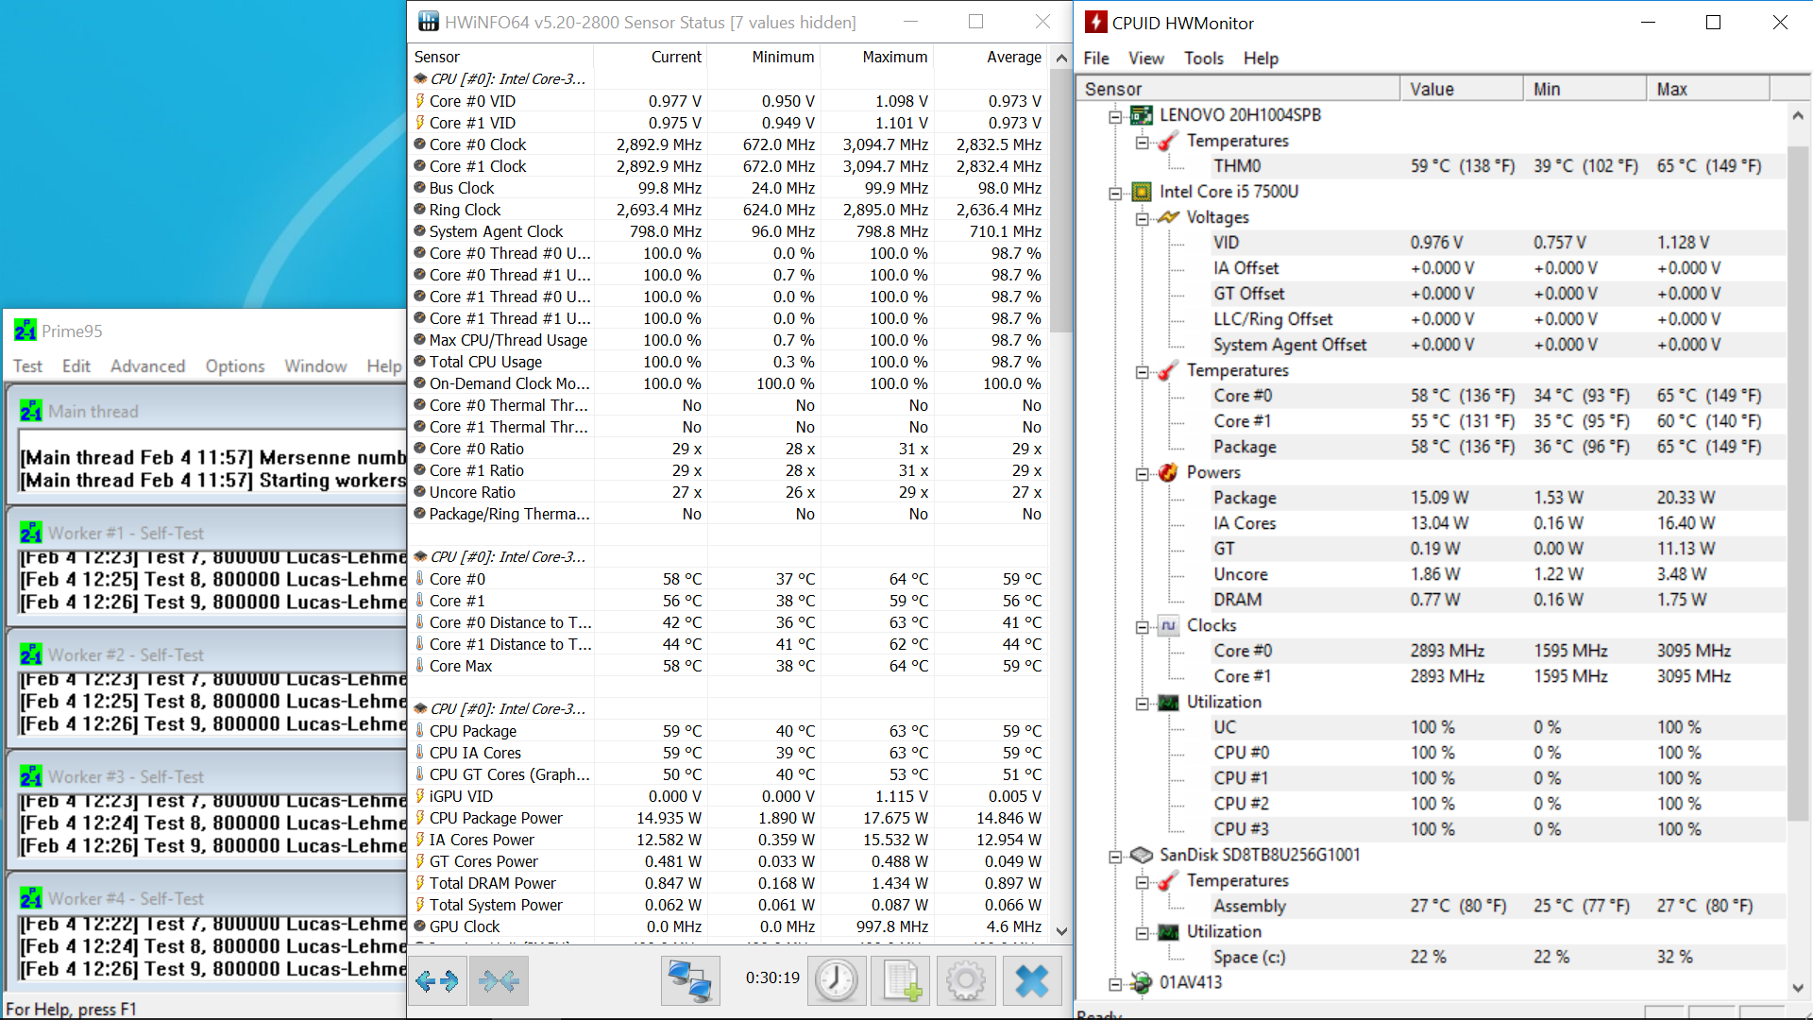Viewport: 1813px width, 1020px height.
Task: Click the Powers flame icon in HWMonitor
Action: coord(1168,472)
